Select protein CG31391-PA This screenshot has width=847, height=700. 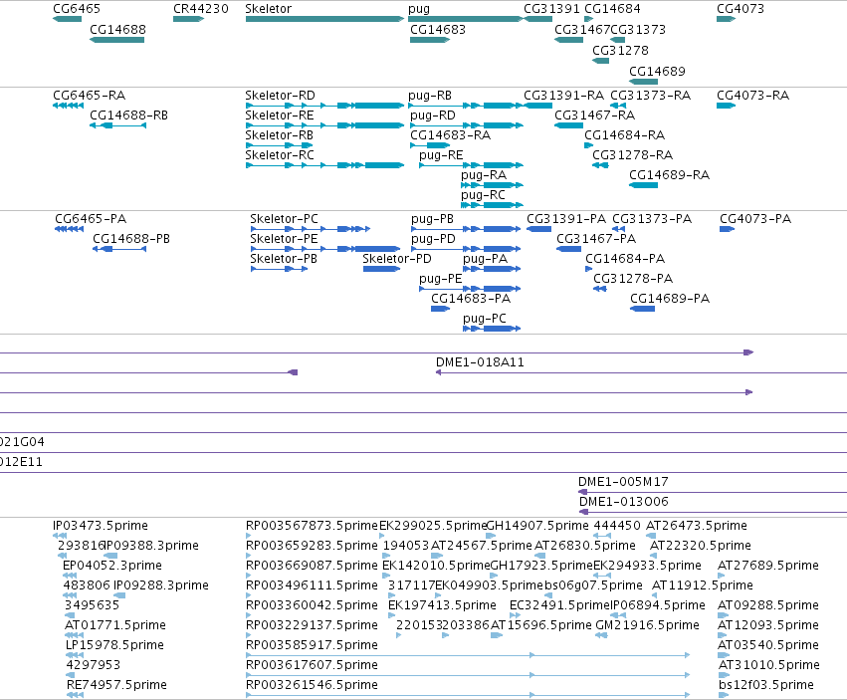coord(538,229)
